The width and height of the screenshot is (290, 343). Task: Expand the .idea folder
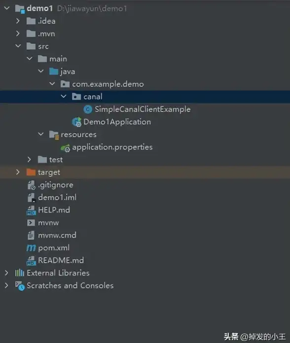[x=18, y=21]
